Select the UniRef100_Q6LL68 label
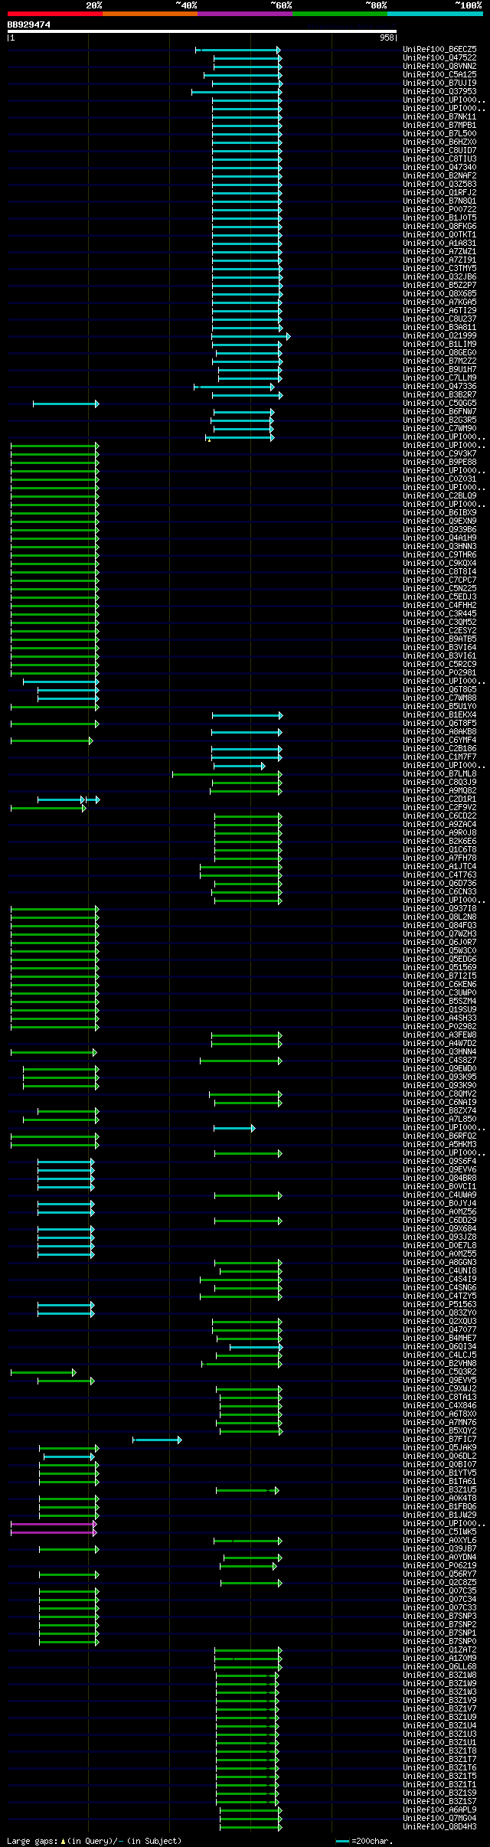 (439, 1667)
